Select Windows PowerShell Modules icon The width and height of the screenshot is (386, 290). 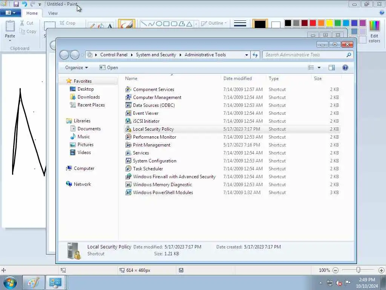pyautogui.click(x=128, y=192)
